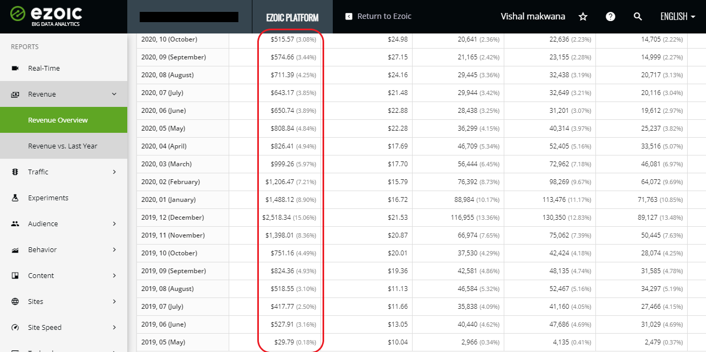Expand the Sites submenu chevron
The image size is (706, 352).
114,301
